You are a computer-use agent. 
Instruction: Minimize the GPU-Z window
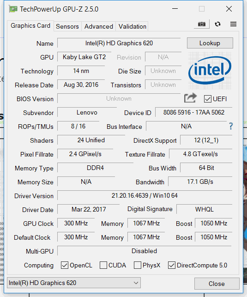(x=175, y=9)
